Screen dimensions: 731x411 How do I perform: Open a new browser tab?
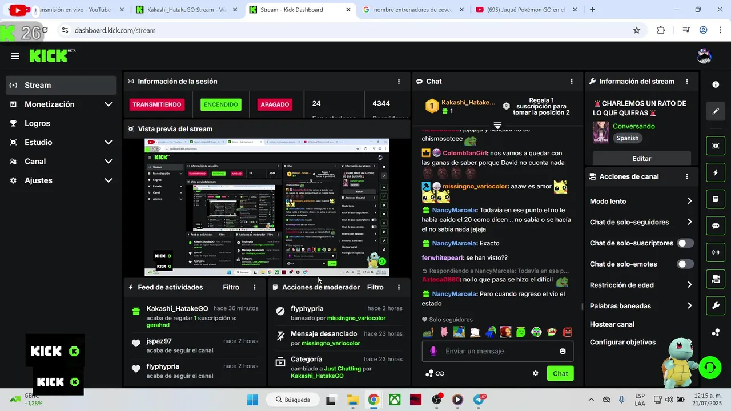pos(592,10)
